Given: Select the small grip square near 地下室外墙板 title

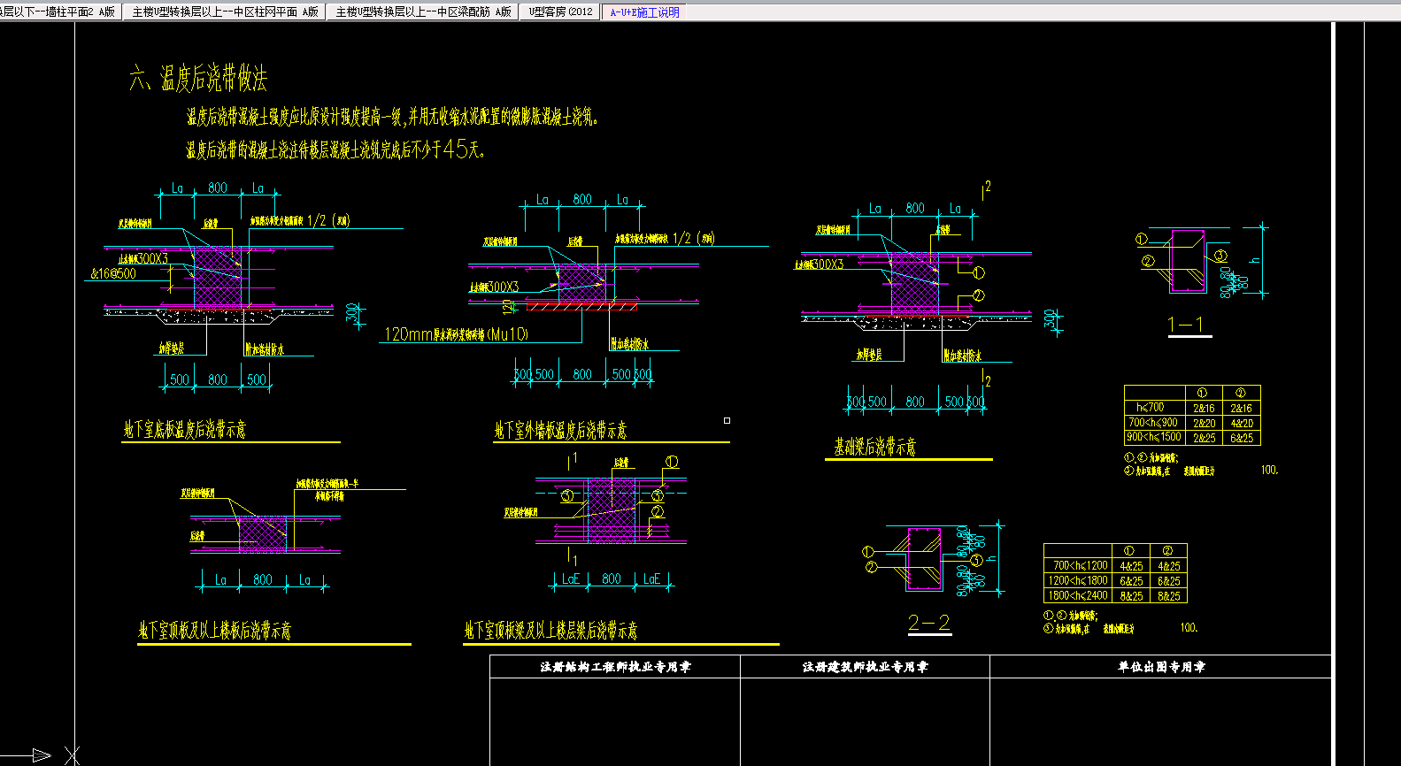Looking at the screenshot, I should [x=727, y=420].
